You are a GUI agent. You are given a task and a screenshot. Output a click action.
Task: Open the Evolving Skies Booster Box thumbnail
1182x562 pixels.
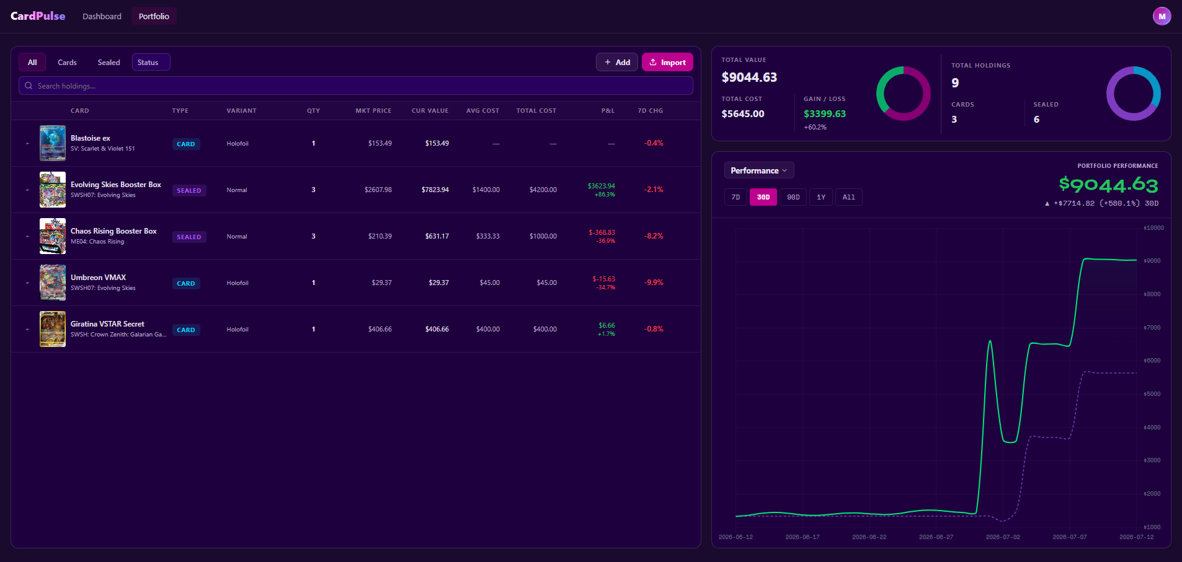click(53, 190)
